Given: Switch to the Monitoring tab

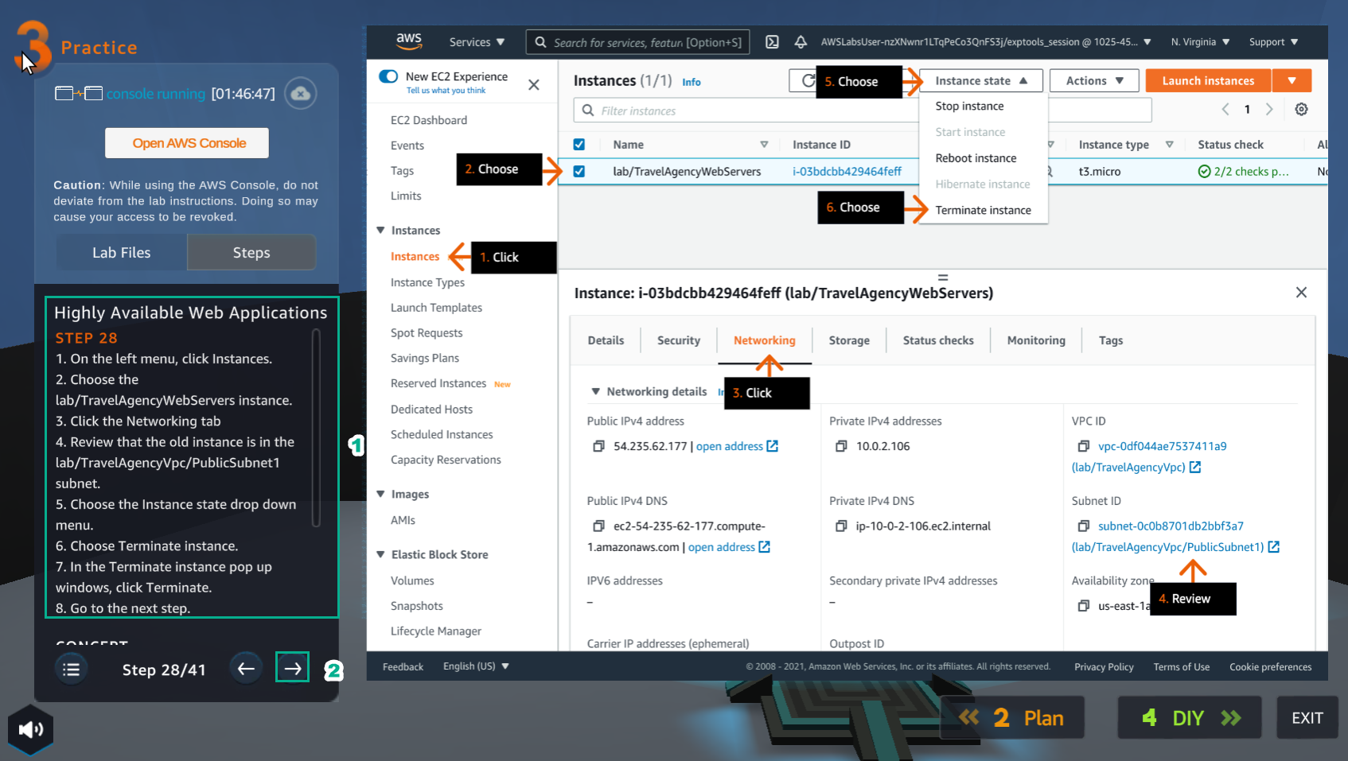Looking at the screenshot, I should [1036, 340].
